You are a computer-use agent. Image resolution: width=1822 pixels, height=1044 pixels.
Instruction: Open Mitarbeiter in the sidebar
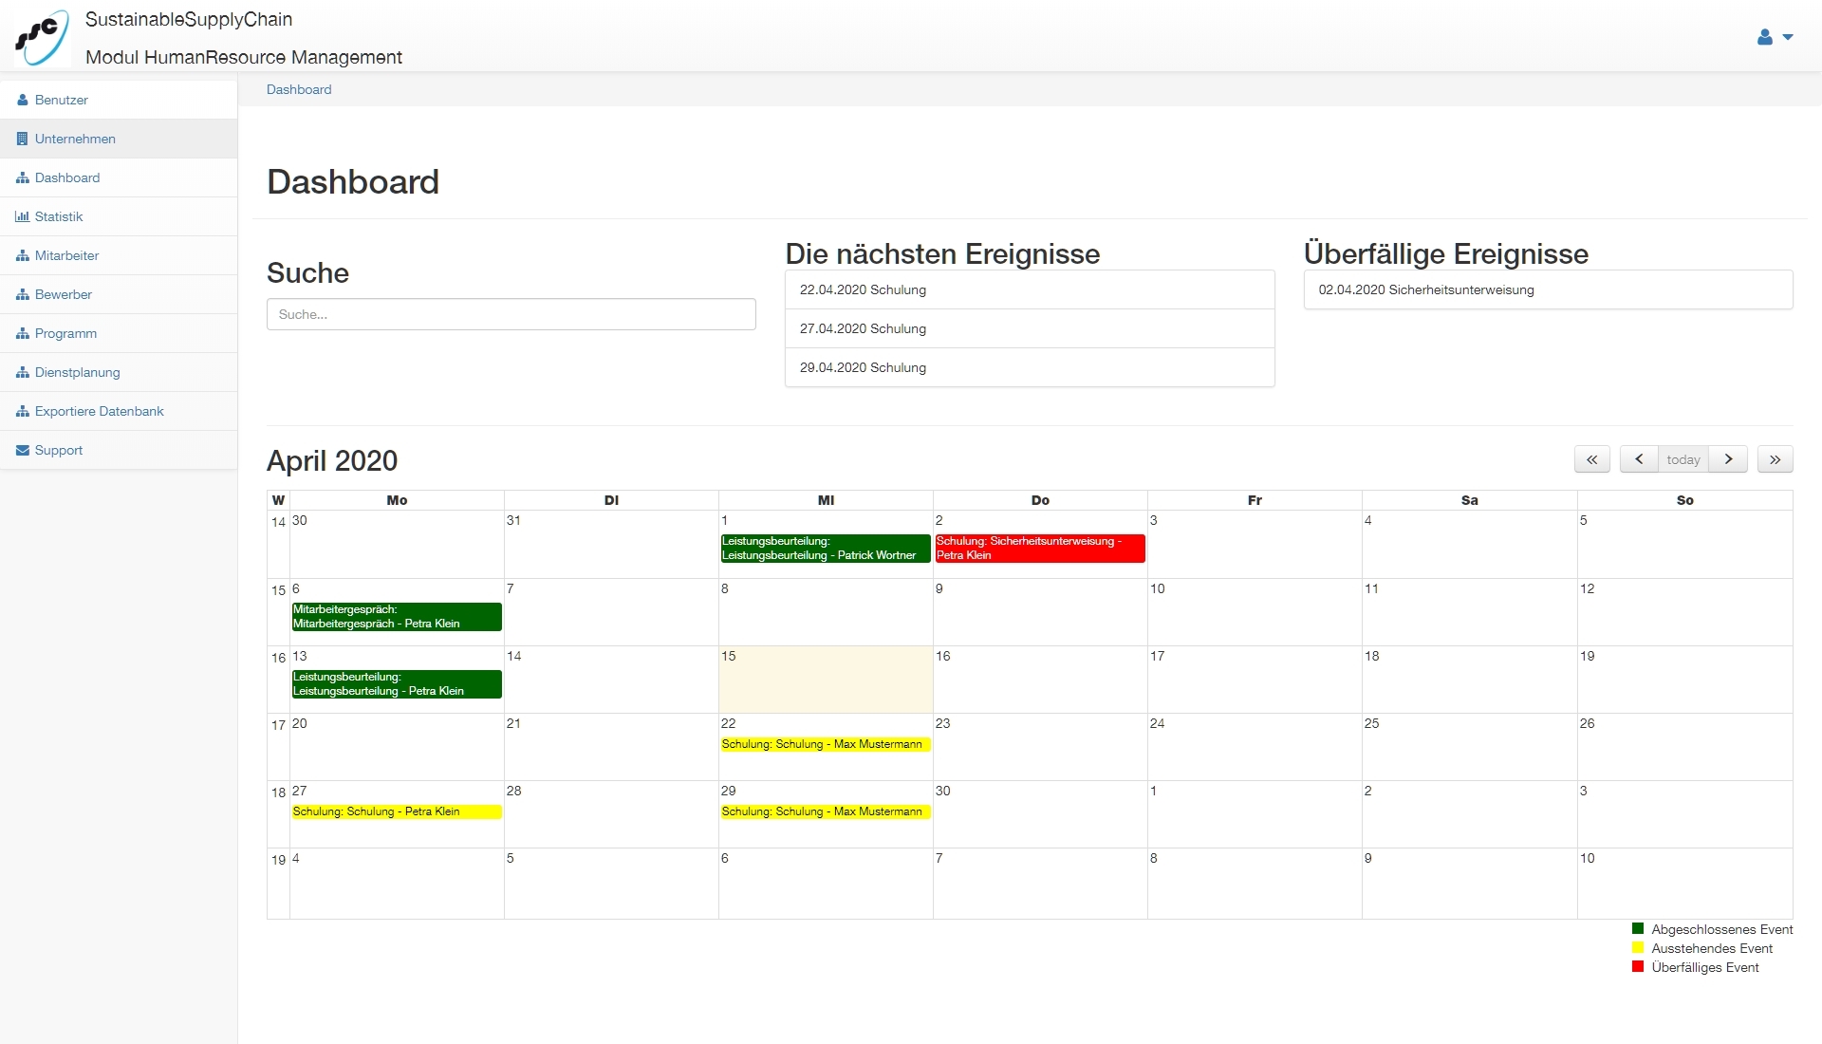coord(66,255)
